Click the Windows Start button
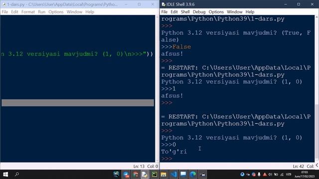The width and height of the screenshot is (319, 179). click(x=5, y=175)
